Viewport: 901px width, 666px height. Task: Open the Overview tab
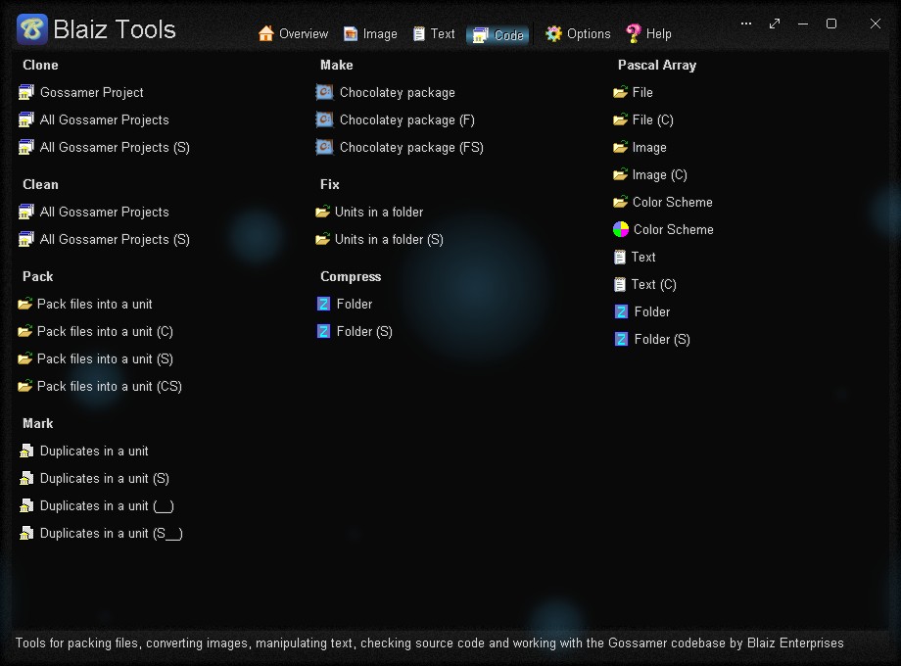[293, 34]
